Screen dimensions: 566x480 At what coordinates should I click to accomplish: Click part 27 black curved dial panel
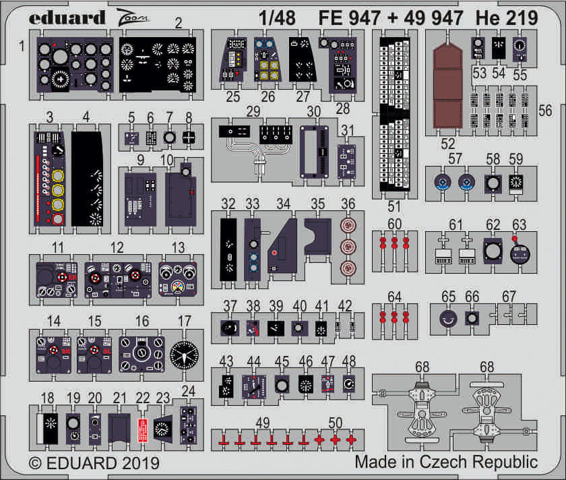(303, 59)
